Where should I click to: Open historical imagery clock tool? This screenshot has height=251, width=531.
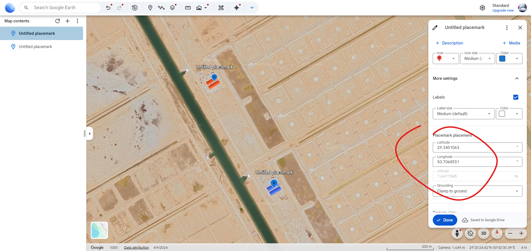135,8
